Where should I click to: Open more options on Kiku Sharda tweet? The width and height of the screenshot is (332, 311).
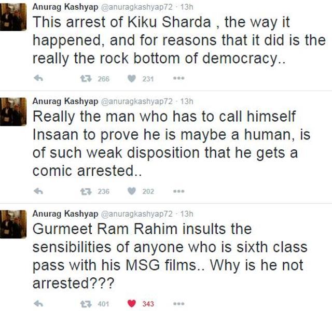click(x=178, y=79)
